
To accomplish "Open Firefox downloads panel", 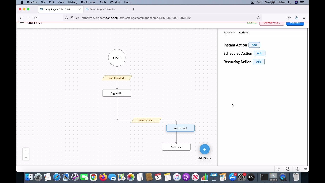I will pyautogui.click(x=296, y=18).
